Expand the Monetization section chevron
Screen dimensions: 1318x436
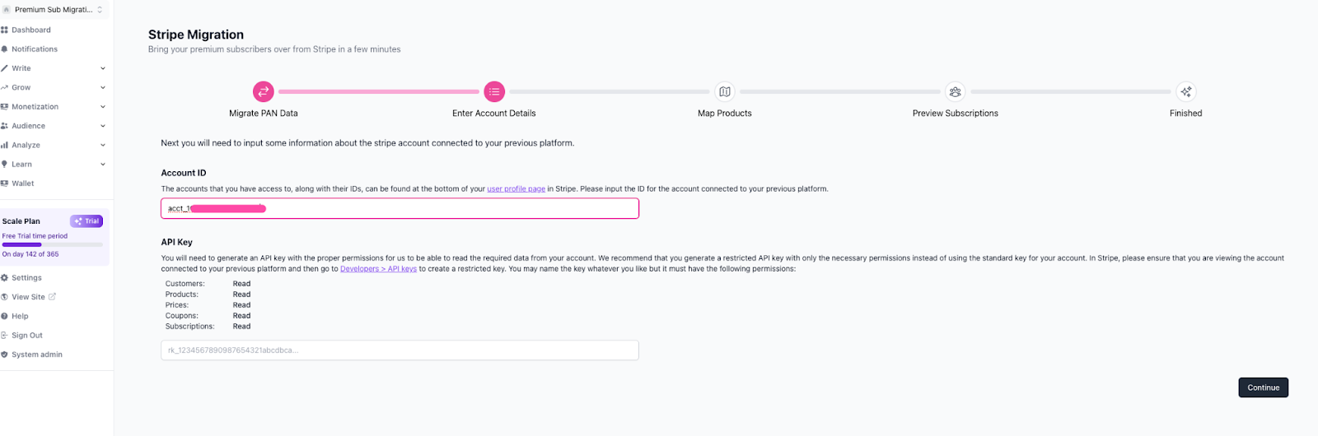point(103,107)
